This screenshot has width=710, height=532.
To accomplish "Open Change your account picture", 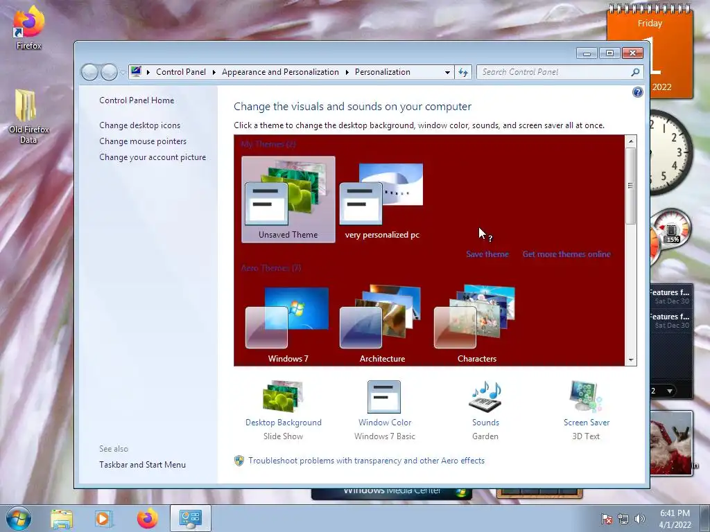I will point(152,157).
